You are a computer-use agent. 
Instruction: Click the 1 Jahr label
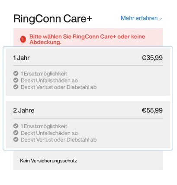(21, 58)
